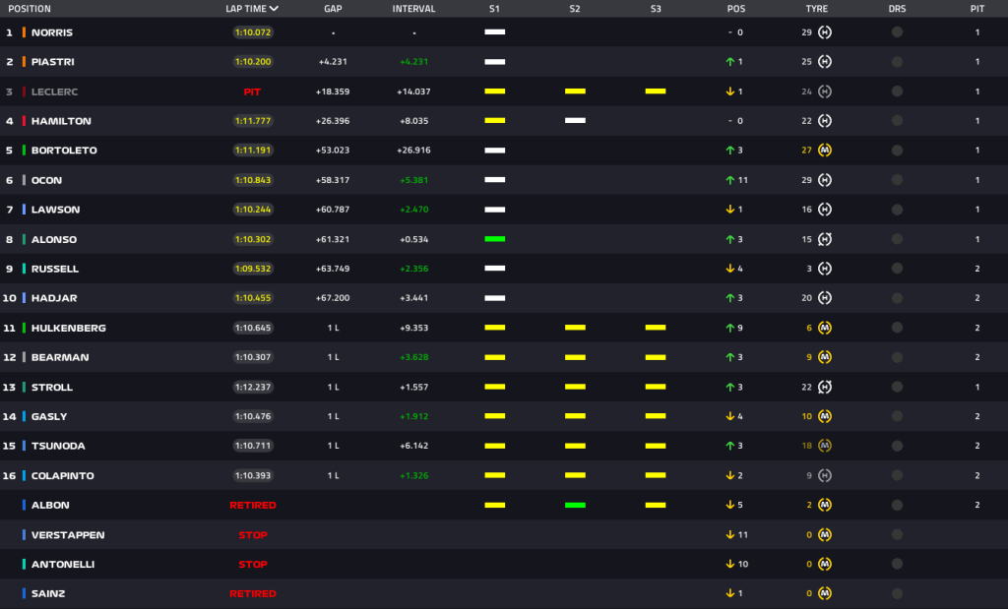This screenshot has height=609, width=1008.
Task: Click the DRS indicator dot for Norris
Action: [x=897, y=32]
